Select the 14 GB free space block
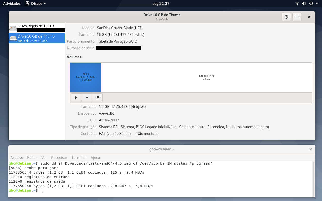 point(207,77)
